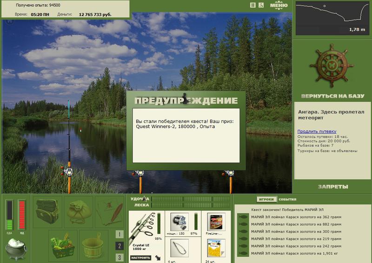Click location title Ангара. Здесь пролетал метеорит
The height and width of the screenshot is (263, 372).
(x=331, y=115)
